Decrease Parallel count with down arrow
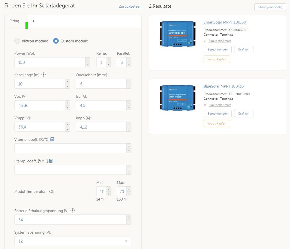290x249 pixels. [x=129, y=65]
